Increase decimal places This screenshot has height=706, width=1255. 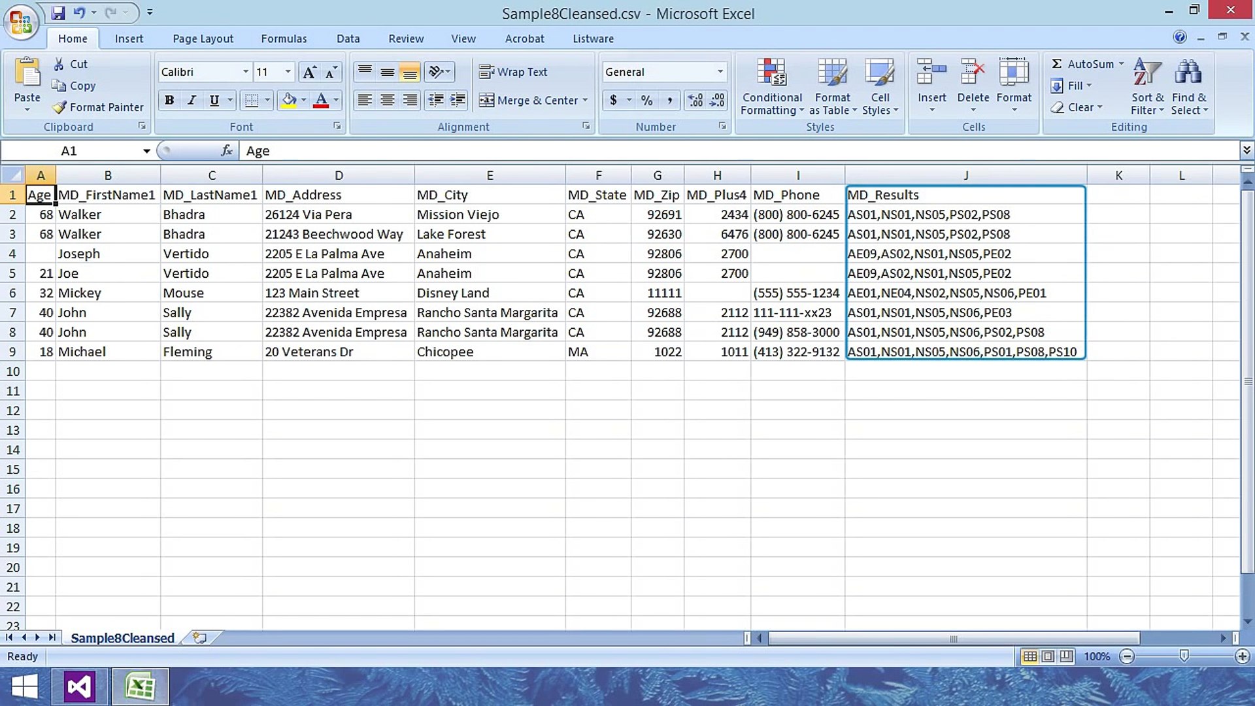(695, 100)
